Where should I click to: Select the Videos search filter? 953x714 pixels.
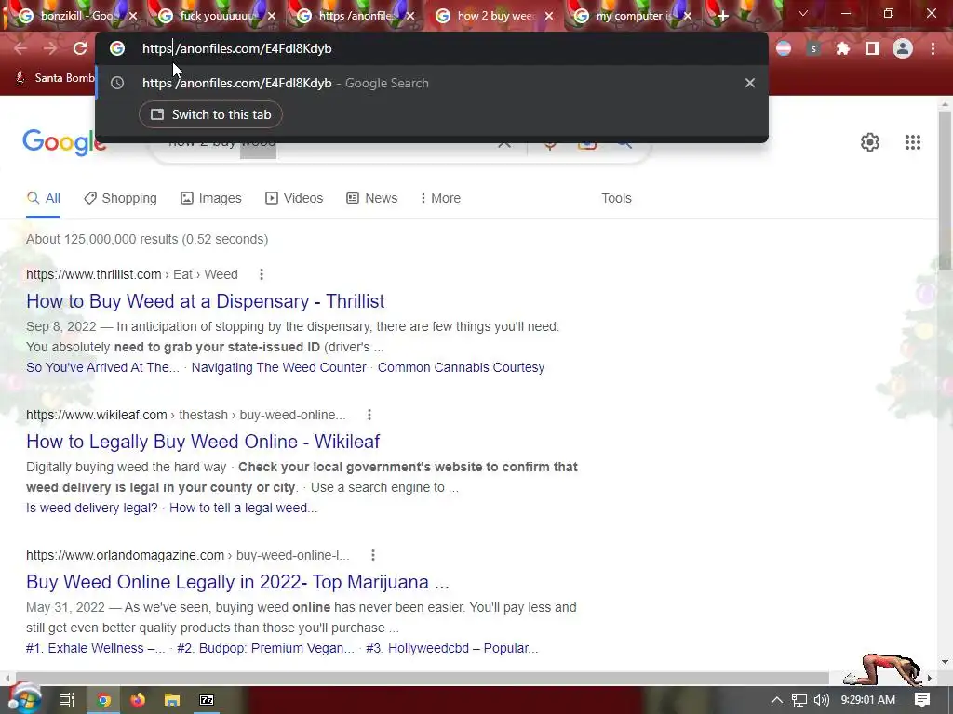tap(294, 198)
